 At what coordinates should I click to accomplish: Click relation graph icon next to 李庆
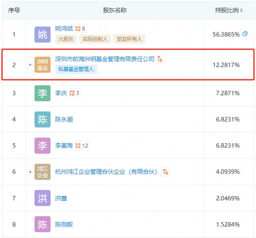click(74, 93)
